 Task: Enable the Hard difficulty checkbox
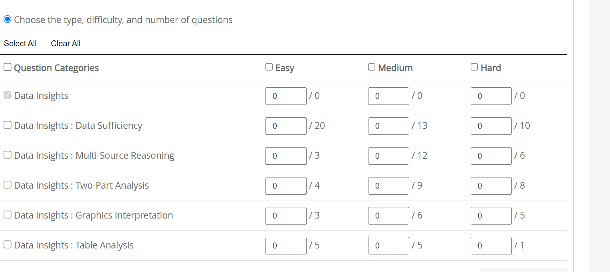[474, 67]
